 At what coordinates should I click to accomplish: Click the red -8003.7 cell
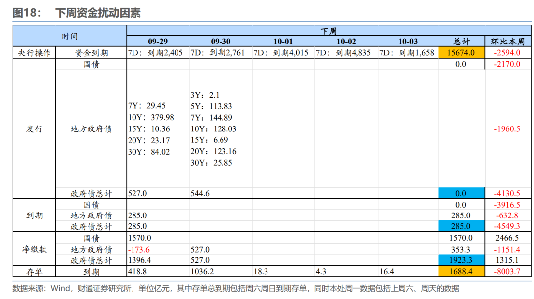tap(507, 271)
